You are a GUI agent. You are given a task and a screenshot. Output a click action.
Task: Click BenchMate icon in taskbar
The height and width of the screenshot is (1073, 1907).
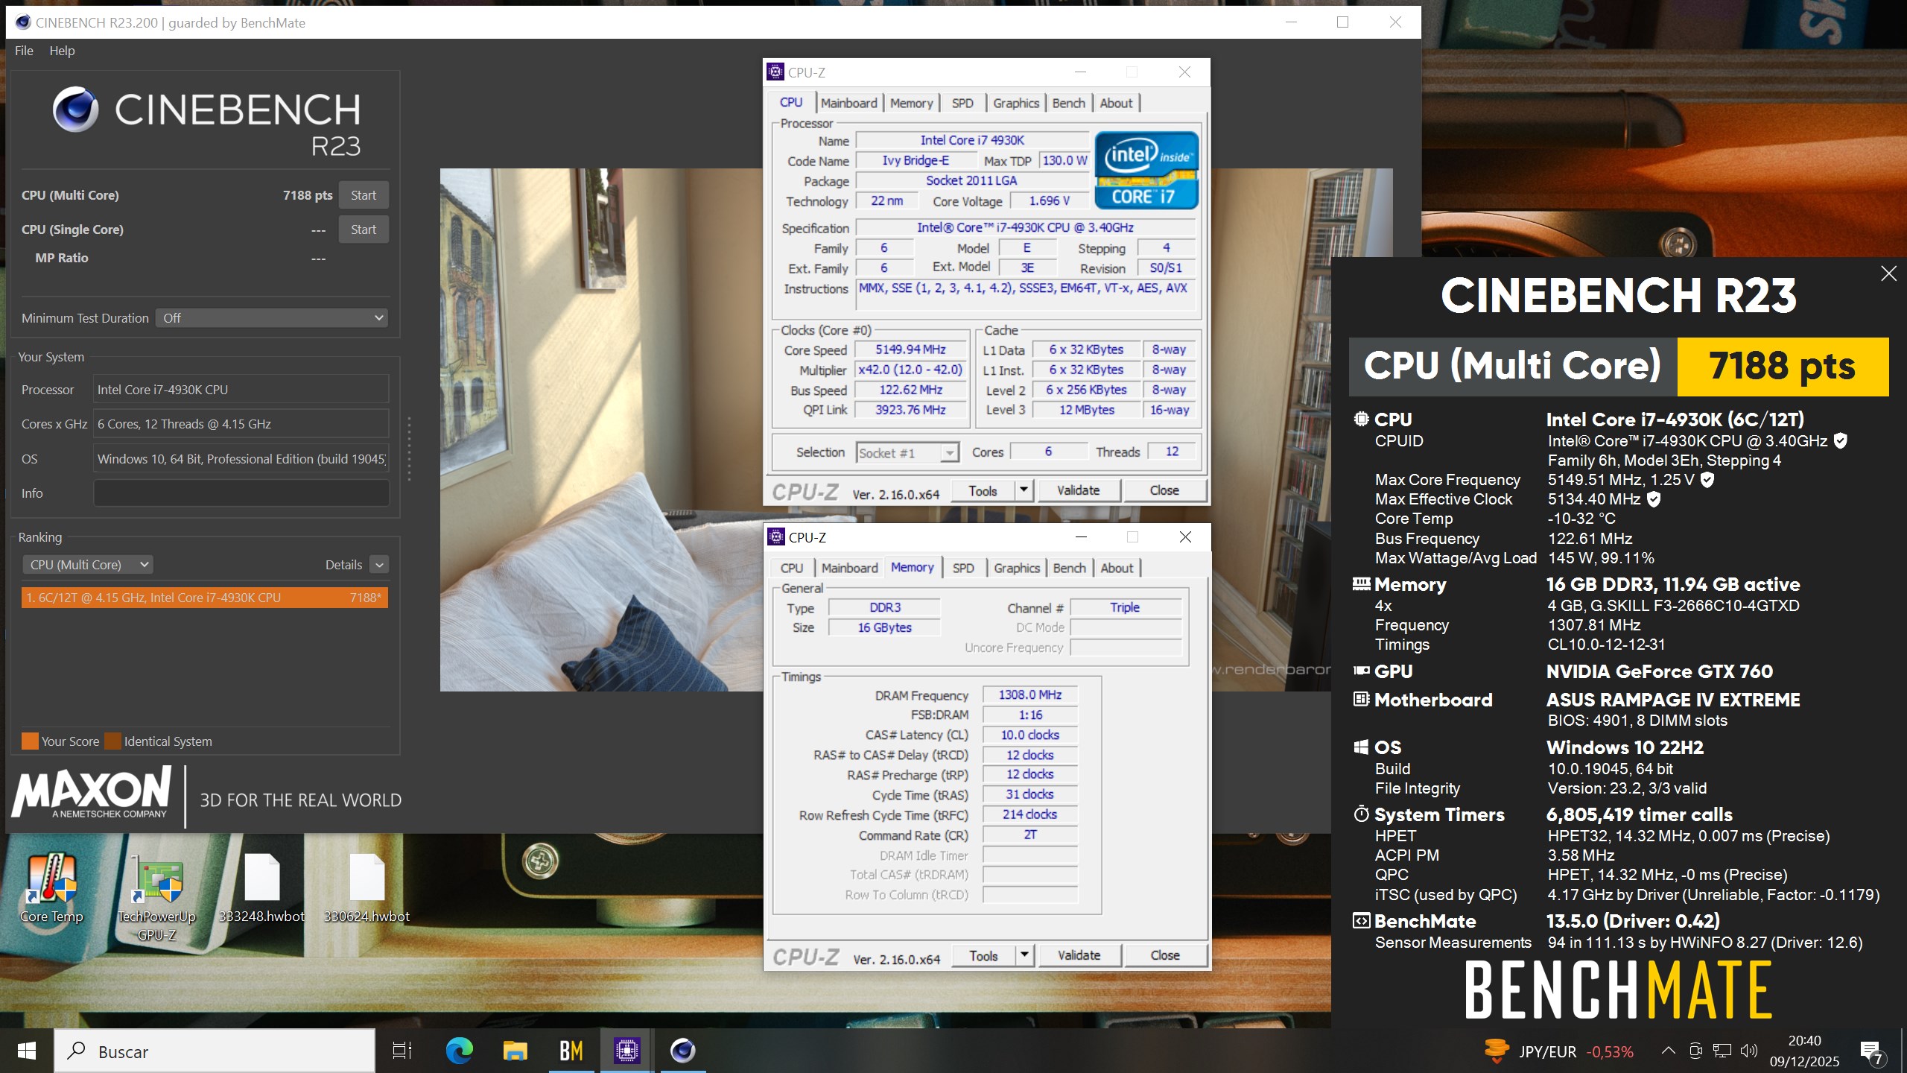click(571, 1051)
